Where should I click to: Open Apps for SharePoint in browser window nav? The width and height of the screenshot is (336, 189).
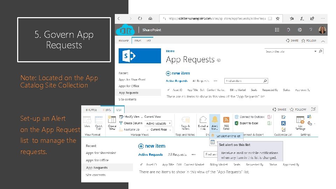click(x=132, y=79)
